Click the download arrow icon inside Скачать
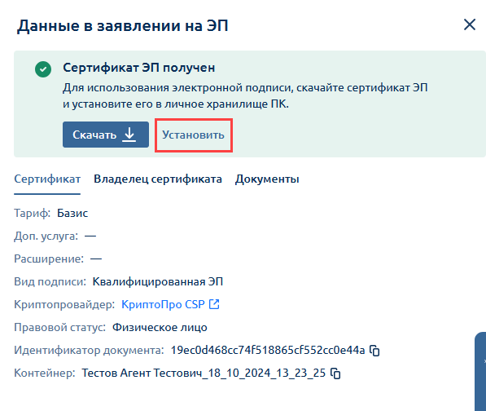This screenshot has width=486, height=411. (129, 135)
